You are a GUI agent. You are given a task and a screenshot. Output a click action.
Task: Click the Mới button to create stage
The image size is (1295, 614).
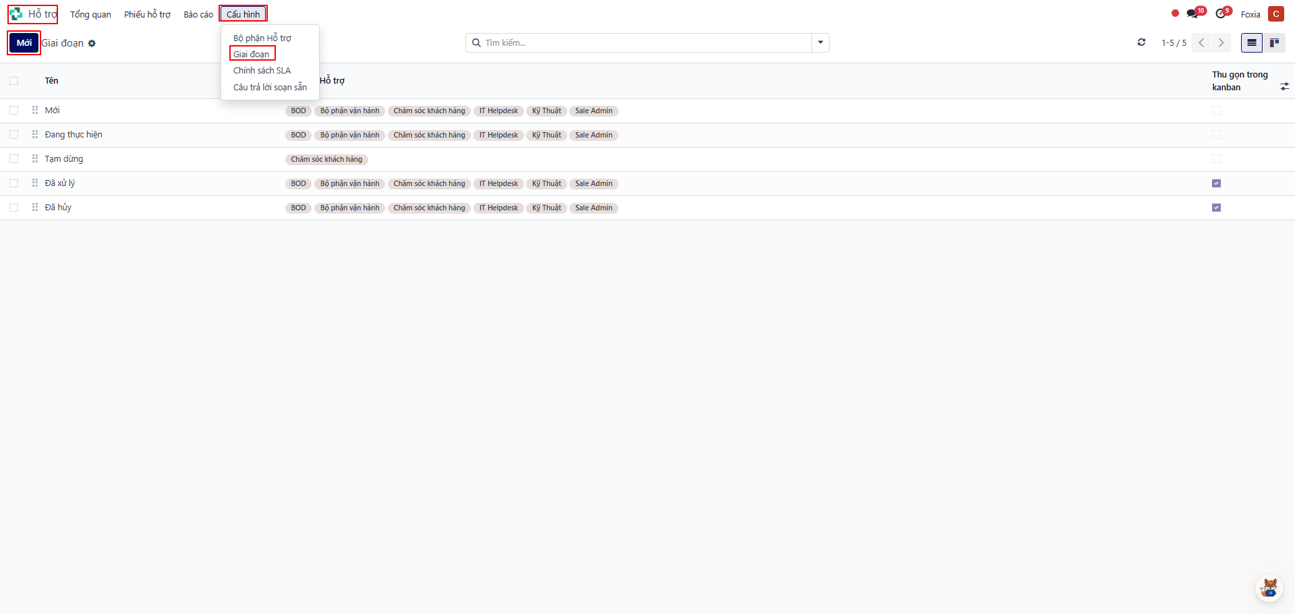pos(24,42)
